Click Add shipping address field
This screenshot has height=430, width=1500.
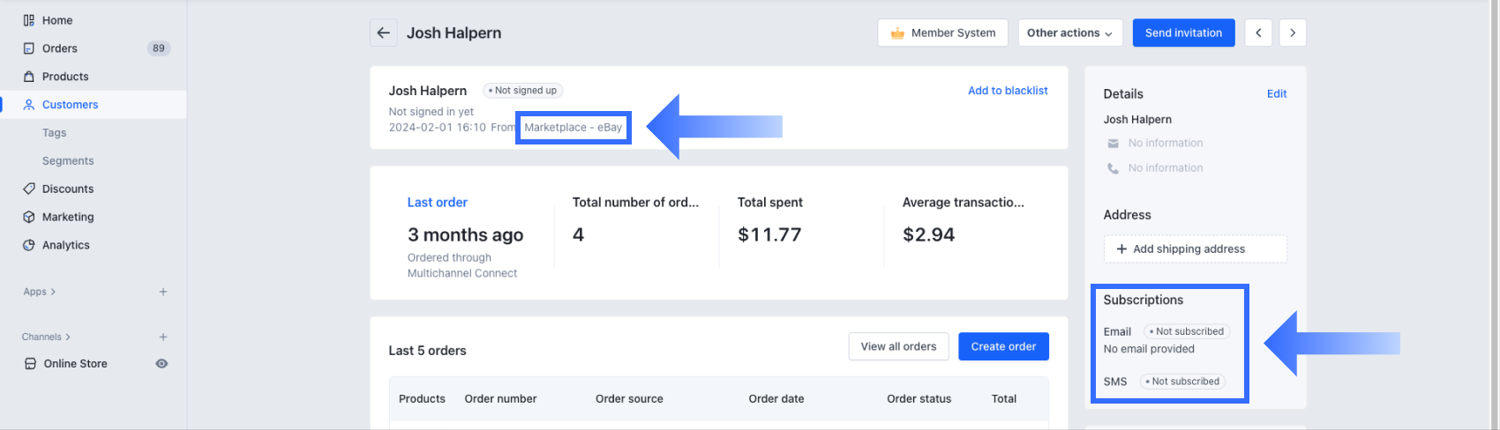click(1195, 249)
